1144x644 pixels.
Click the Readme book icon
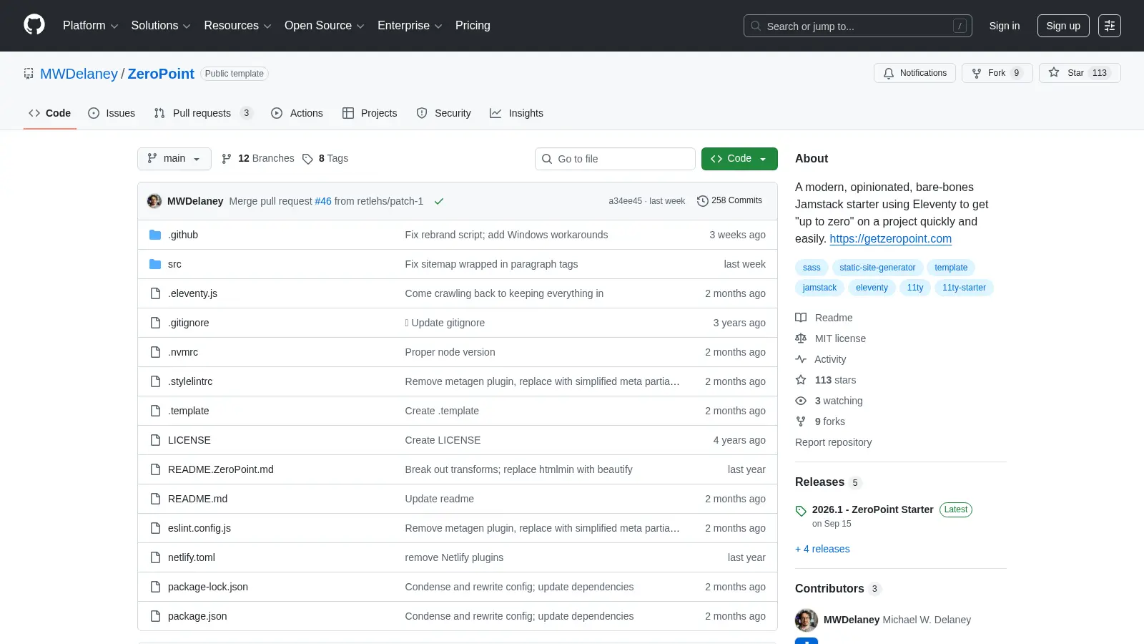pyautogui.click(x=801, y=318)
